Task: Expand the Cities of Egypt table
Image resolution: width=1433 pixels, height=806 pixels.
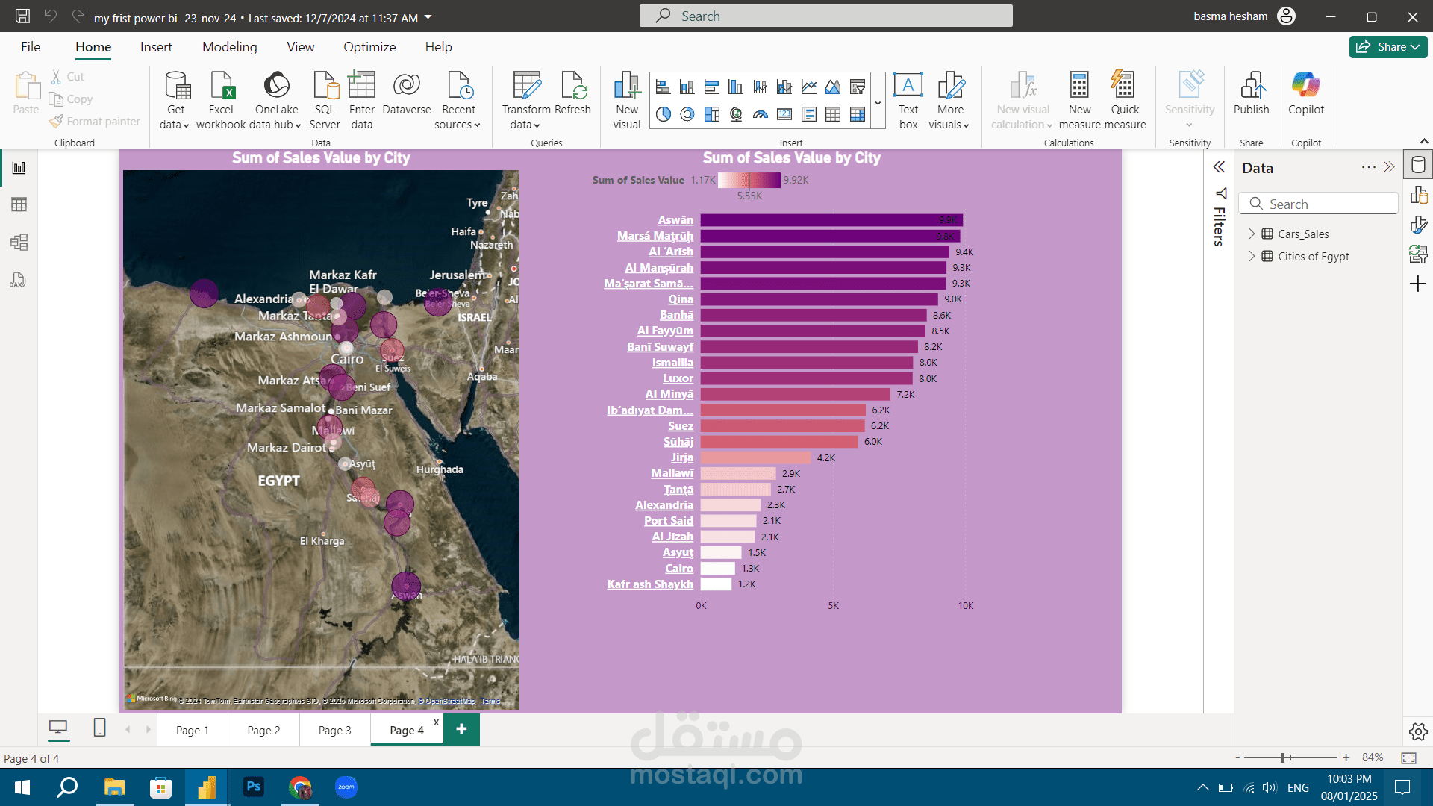Action: pyautogui.click(x=1252, y=256)
